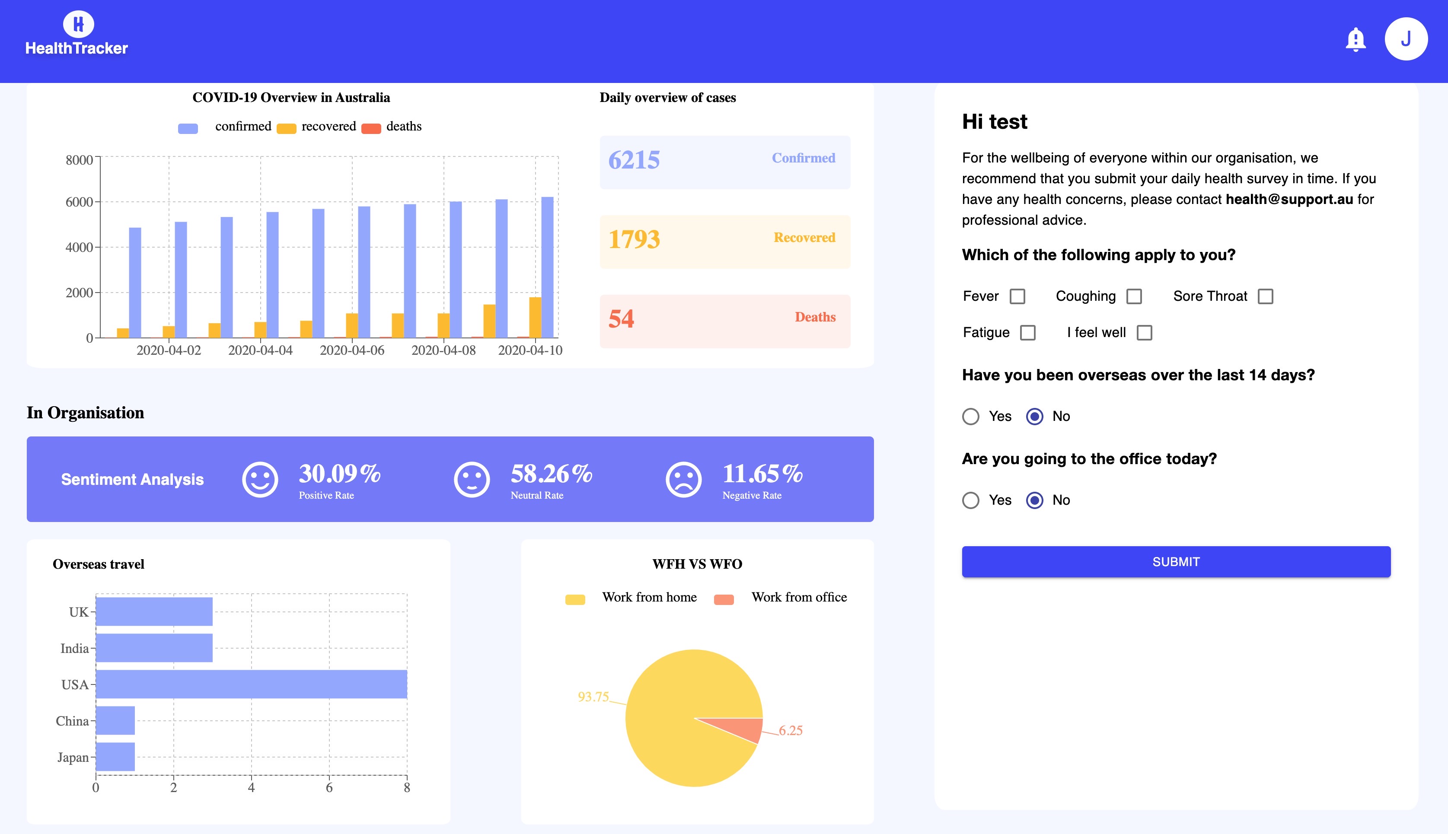1448x834 pixels.
Task: Click the 2020-04-08 axis date label
Action: (443, 350)
